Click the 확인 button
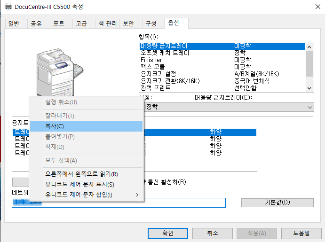 [x=168, y=234]
